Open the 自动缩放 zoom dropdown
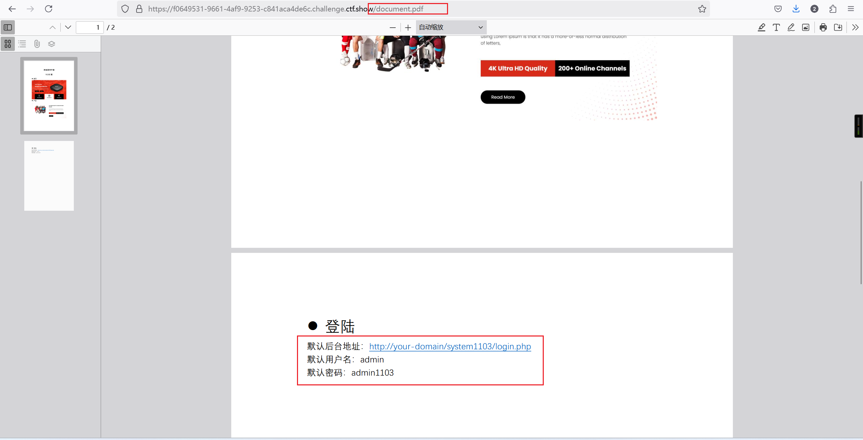This screenshot has width=863, height=440. (x=451, y=27)
